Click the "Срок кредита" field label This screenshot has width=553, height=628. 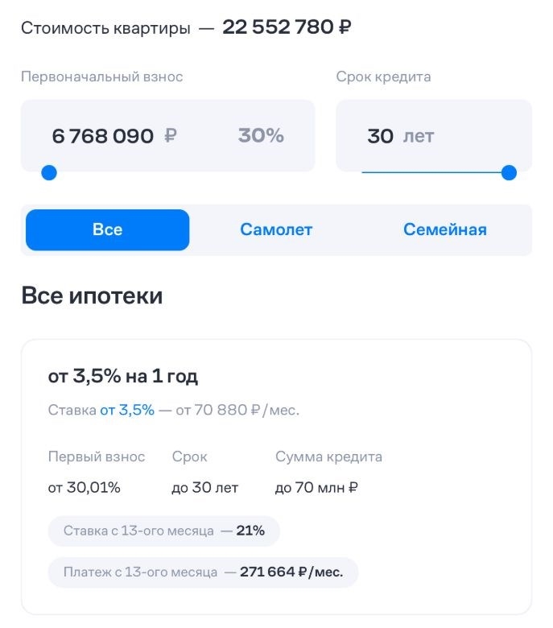tap(383, 77)
